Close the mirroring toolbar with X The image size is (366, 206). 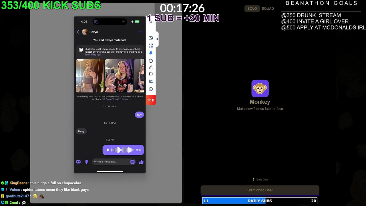pos(151,22)
